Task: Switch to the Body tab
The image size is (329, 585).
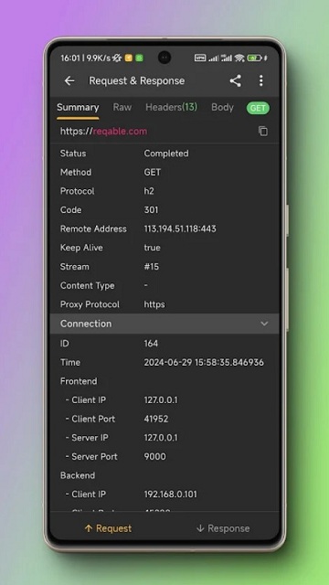Action: [222, 108]
